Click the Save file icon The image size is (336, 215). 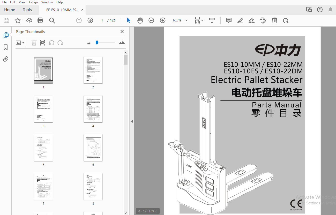pos(6,20)
